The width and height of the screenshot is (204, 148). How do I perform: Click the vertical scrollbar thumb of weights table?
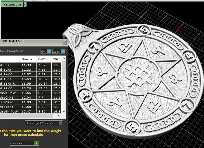64,70
